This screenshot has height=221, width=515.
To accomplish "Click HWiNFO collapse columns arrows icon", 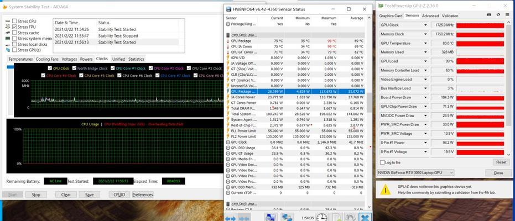I will coord(244,218).
